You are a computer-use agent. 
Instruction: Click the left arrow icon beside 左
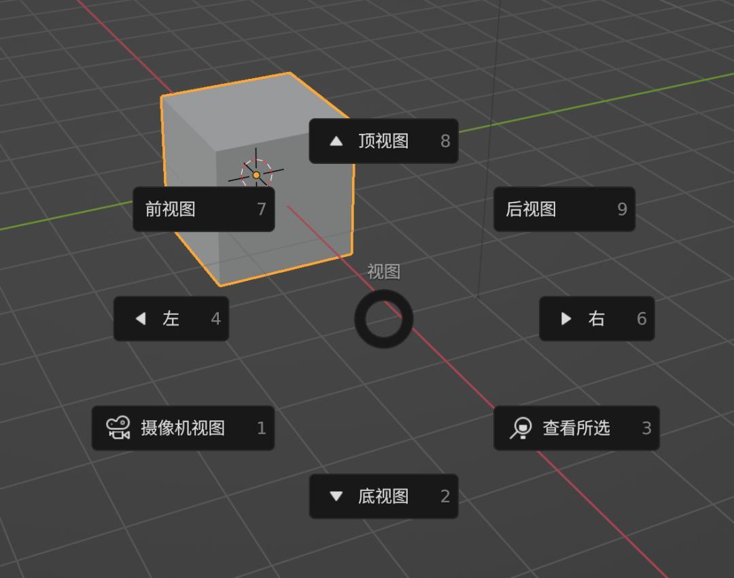click(141, 318)
